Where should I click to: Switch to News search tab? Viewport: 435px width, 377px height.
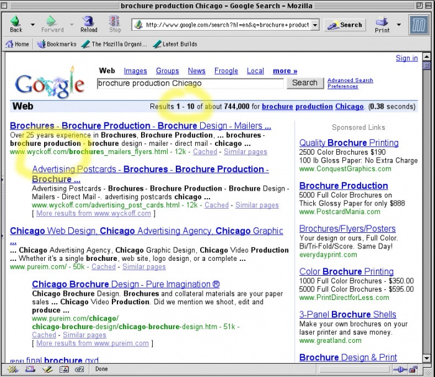[x=196, y=71]
